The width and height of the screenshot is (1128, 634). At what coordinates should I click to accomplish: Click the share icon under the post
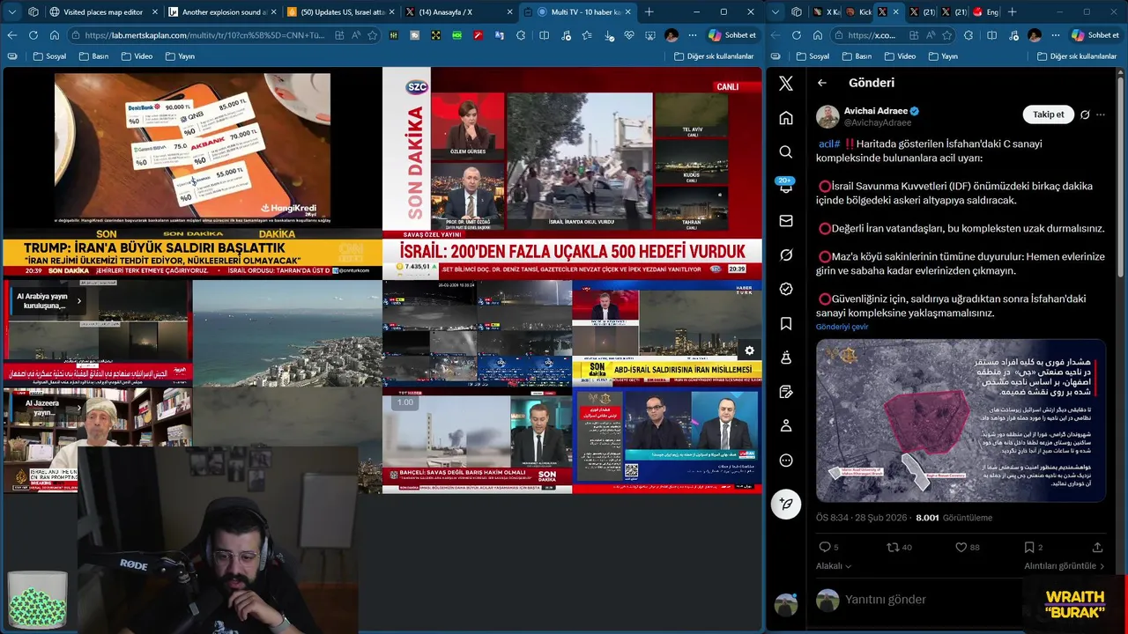click(1098, 547)
